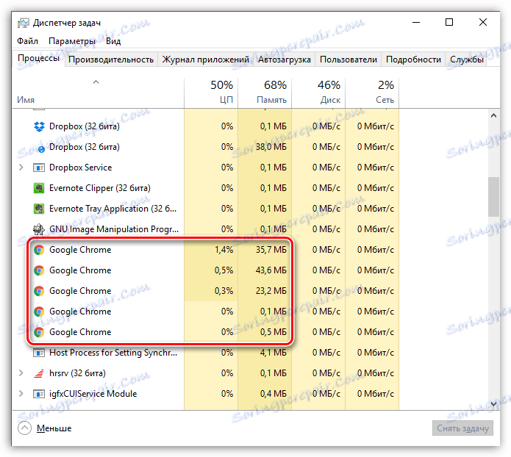Click the sort arrow above the Имя column
The height and width of the screenshot is (457, 511).
96,82
